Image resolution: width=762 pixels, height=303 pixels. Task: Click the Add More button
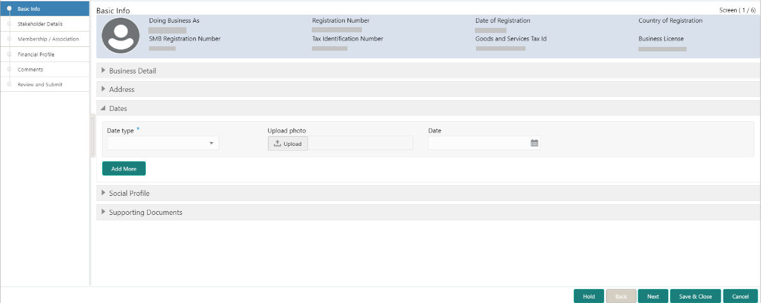[124, 169]
